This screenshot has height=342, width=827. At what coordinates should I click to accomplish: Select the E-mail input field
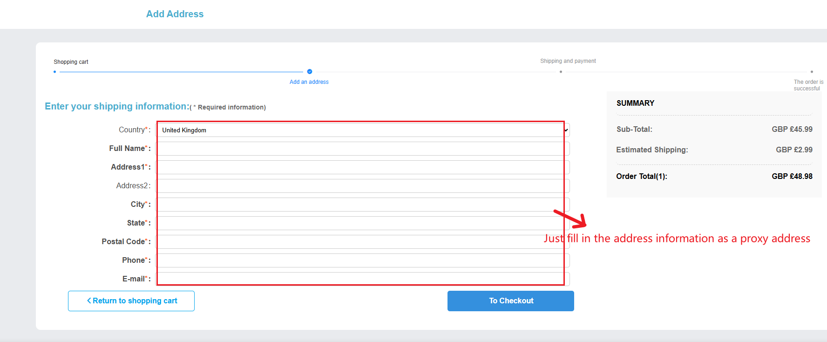(362, 279)
